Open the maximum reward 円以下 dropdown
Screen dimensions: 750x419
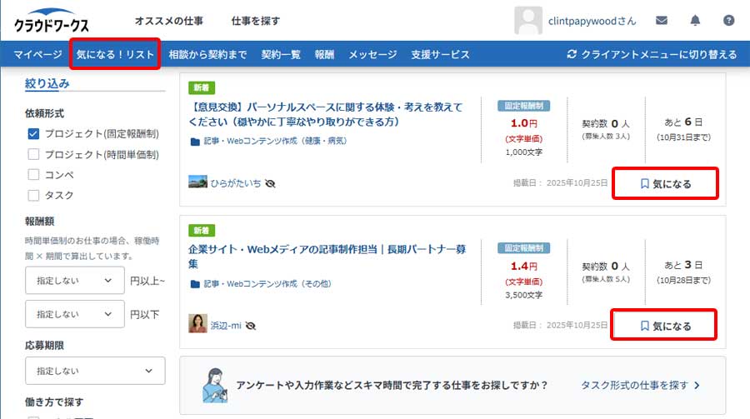tap(74, 315)
